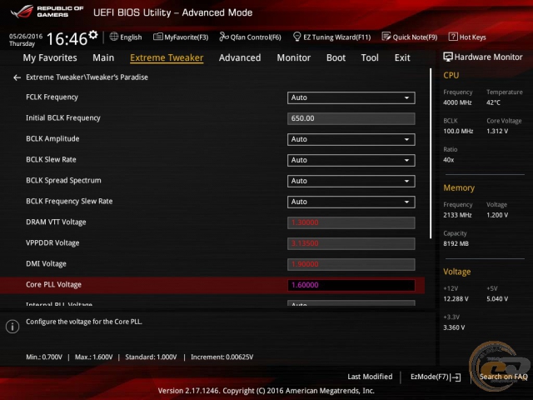Click the CPU frequency value 4000 MHz
This screenshot has width=533, height=400.
coord(457,102)
